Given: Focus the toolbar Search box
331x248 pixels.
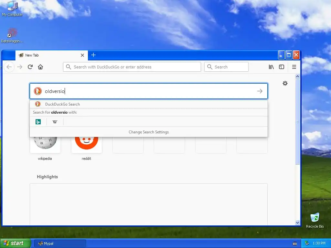Looking at the screenshot, I should coord(226,67).
